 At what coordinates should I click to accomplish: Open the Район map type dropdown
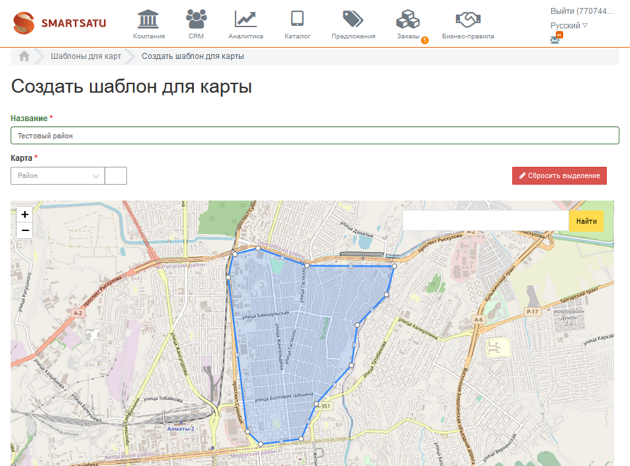58,175
